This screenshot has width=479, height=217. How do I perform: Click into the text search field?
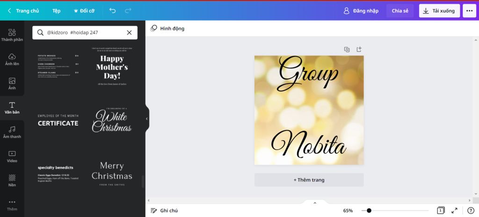click(x=85, y=33)
